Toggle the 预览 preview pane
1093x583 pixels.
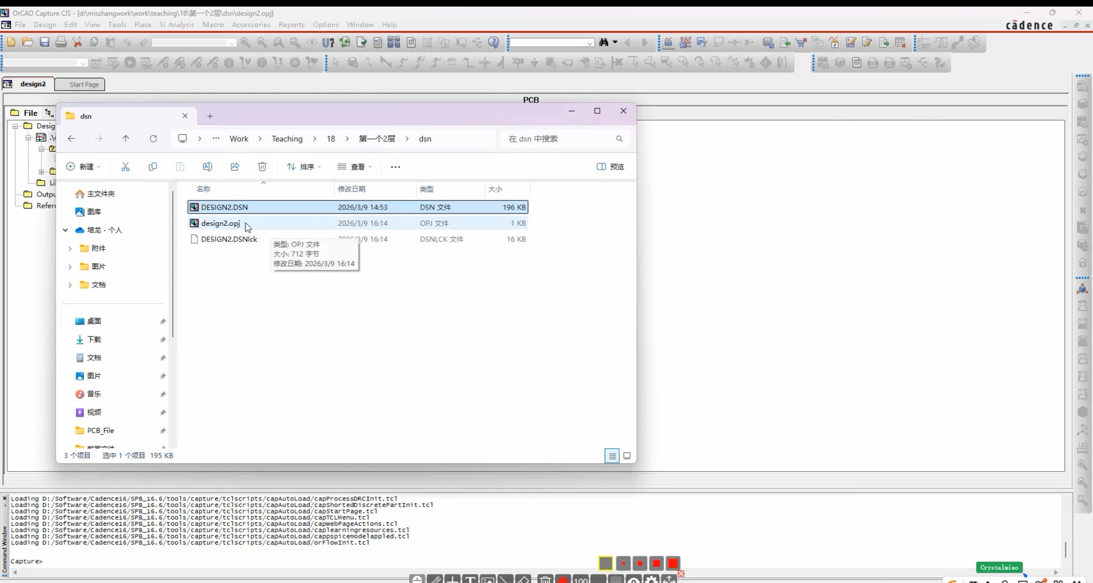pos(610,166)
